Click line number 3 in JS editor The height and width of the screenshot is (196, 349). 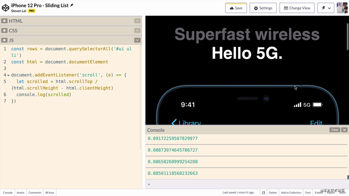tap(5, 68)
